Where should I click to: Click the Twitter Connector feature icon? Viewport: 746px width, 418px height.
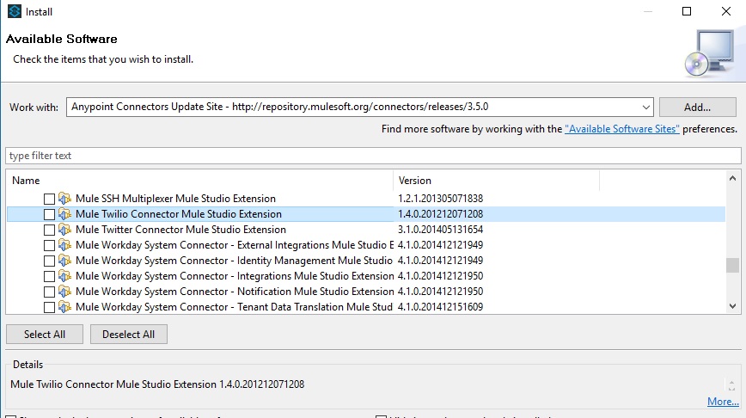point(64,229)
